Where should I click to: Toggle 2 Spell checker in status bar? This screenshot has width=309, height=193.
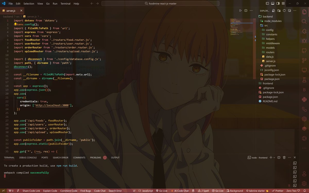203,191
